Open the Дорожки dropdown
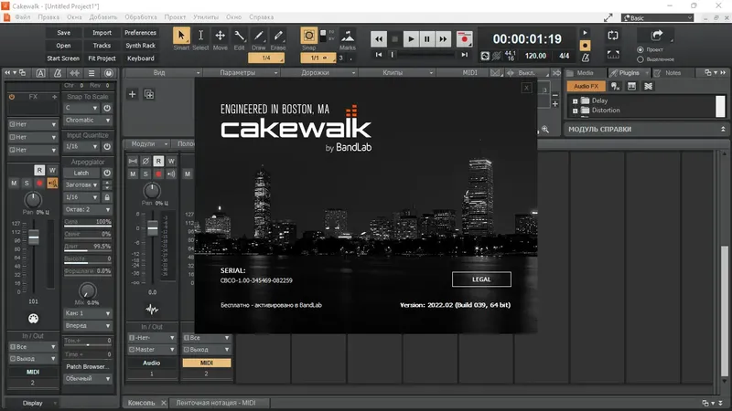732x411 pixels. (319, 73)
